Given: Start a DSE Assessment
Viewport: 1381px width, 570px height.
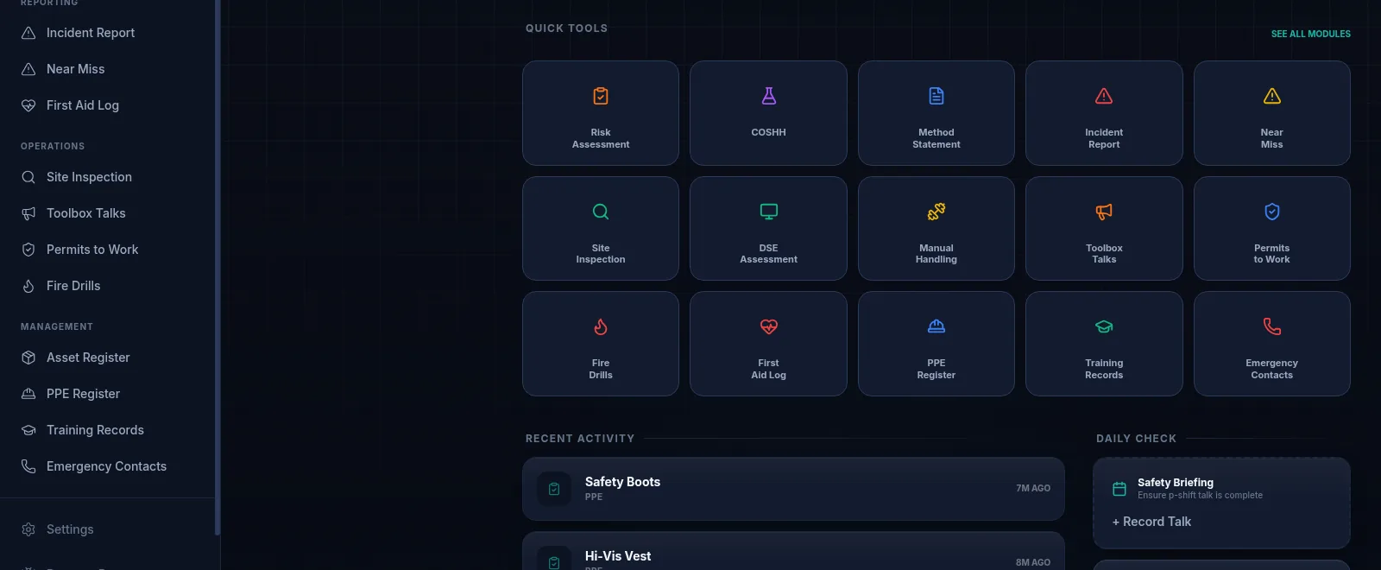Looking at the screenshot, I should 768,229.
